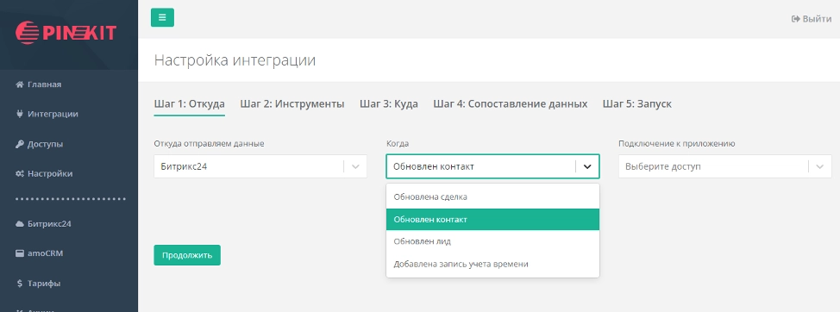
Task: Switch to Шаг 5: Запуск tab
Action: (x=637, y=104)
